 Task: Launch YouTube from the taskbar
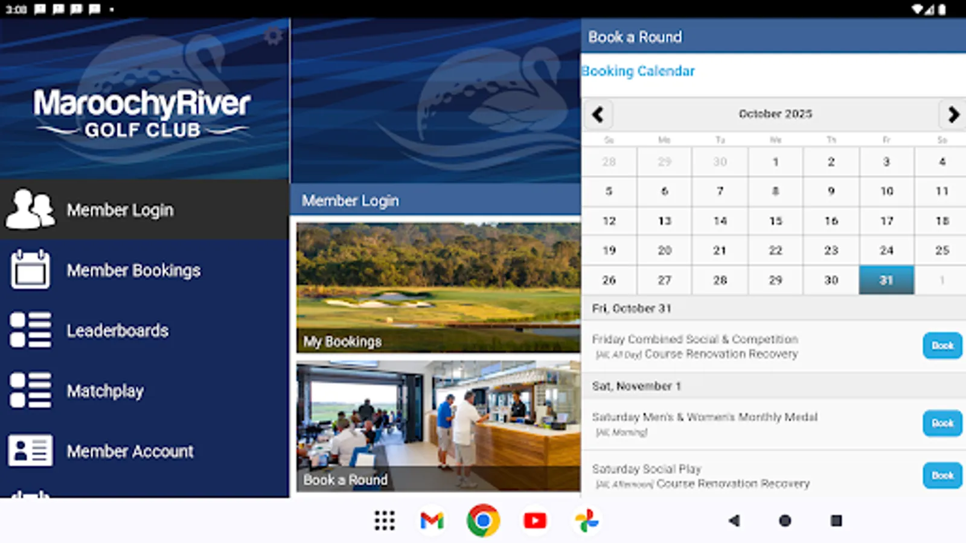coord(535,520)
